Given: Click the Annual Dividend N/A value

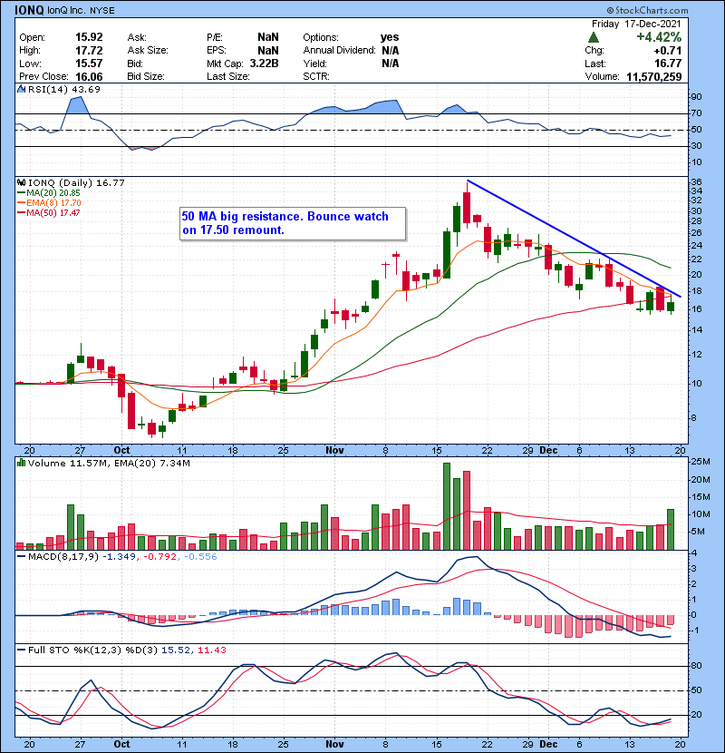Looking at the screenshot, I should [x=390, y=50].
